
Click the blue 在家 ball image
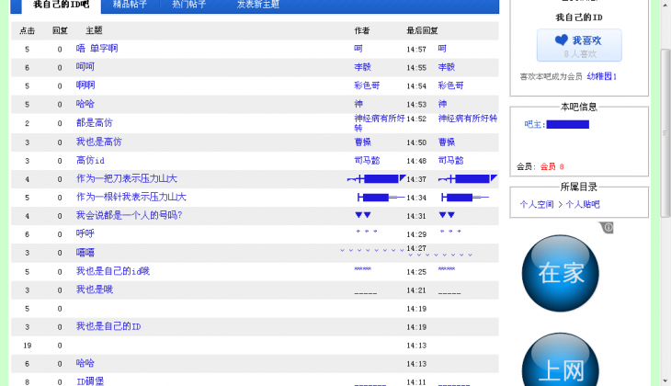pyautogui.click(x=560, y=273)
